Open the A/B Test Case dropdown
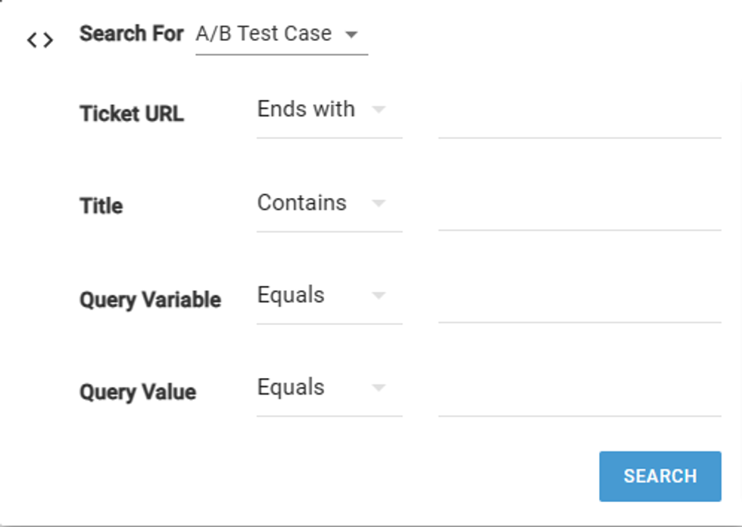 (263, 34)
